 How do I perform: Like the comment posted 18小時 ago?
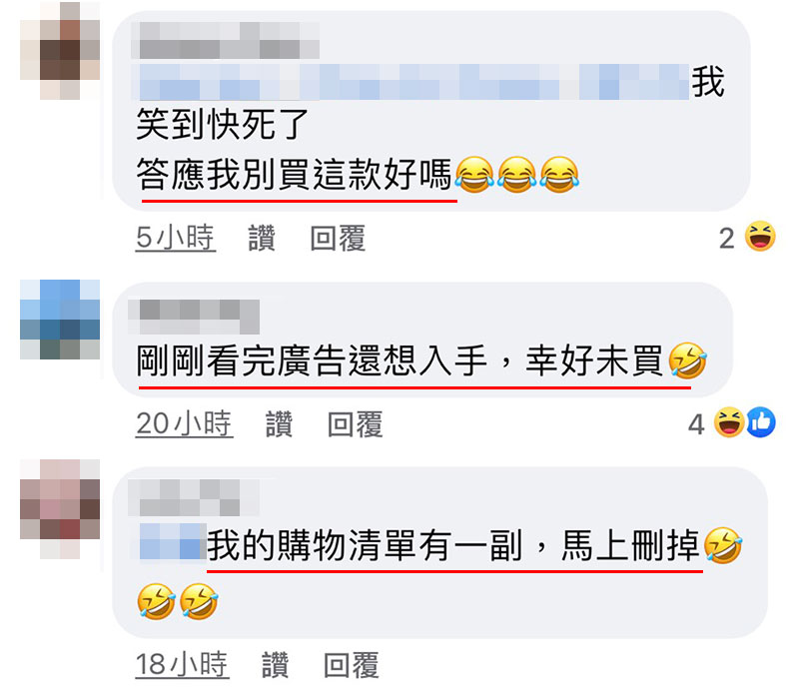276,665
